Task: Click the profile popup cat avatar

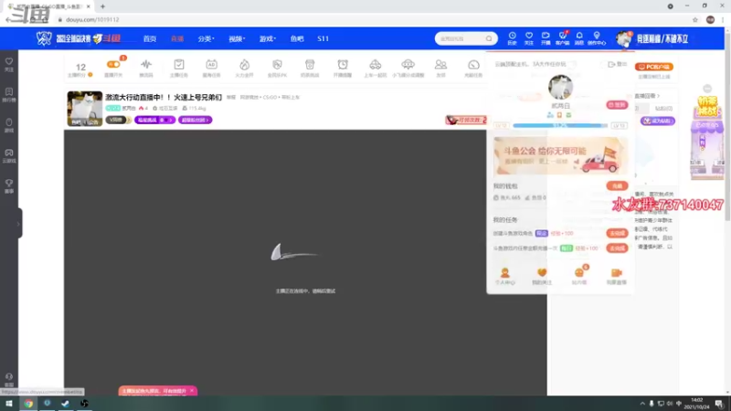Action: point(560,87)
